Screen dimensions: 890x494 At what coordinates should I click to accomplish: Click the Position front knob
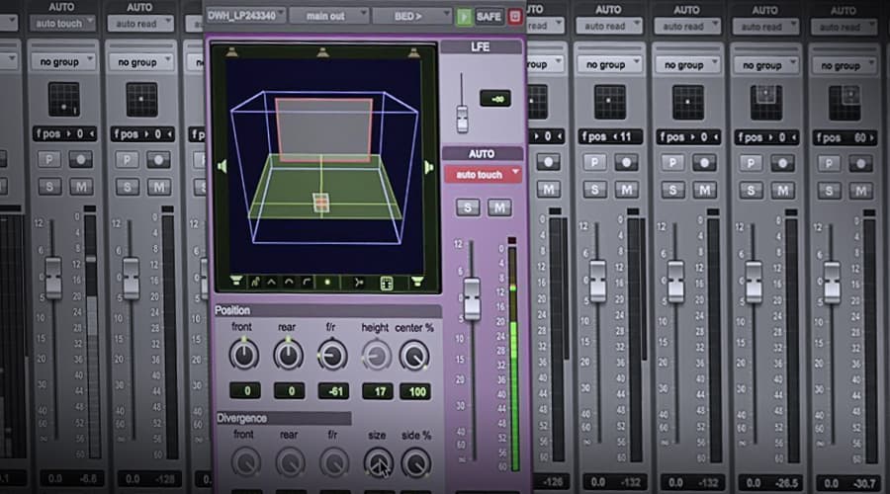(244, 355)
